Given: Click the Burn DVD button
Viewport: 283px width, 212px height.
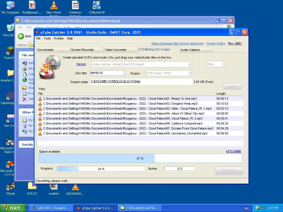Looking at the screenshot, I should click(229, 171).
